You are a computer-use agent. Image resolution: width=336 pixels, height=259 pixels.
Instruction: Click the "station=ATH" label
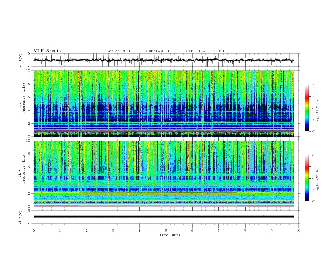tap(157, 51)
